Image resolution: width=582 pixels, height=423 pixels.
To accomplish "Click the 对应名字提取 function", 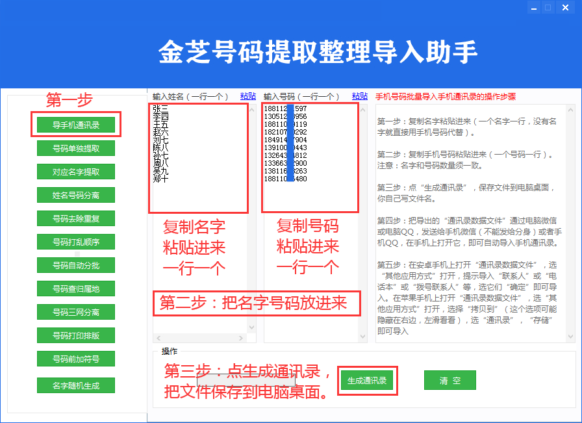I will (76, 172).
